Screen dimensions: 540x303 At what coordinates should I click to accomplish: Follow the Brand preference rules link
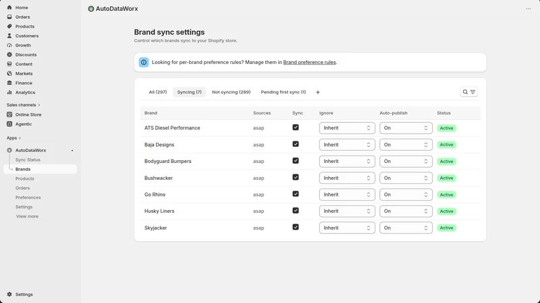pos(309,62)
